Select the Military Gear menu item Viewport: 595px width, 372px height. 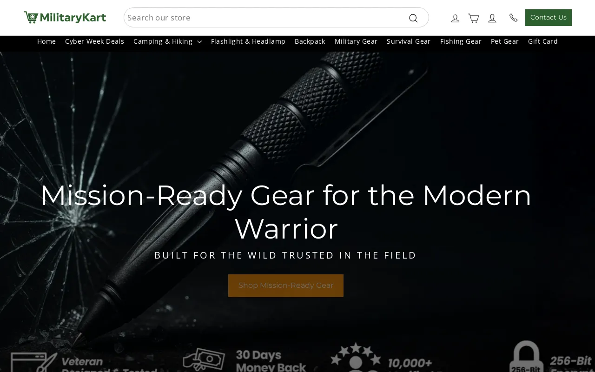[356, 41]
